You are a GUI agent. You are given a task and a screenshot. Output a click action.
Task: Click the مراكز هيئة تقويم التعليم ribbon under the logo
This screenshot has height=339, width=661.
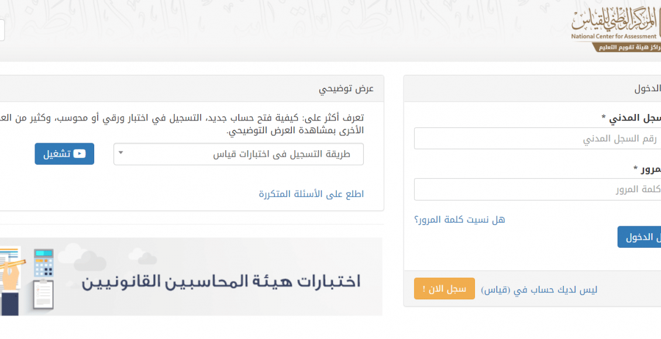pyautogui.click(x=628, y=47)
